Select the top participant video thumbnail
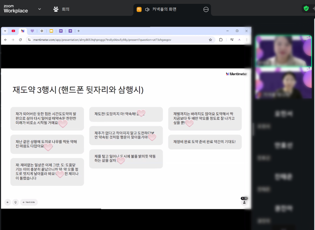The width and height of the screenshot is (315, 230). point(284,51)
